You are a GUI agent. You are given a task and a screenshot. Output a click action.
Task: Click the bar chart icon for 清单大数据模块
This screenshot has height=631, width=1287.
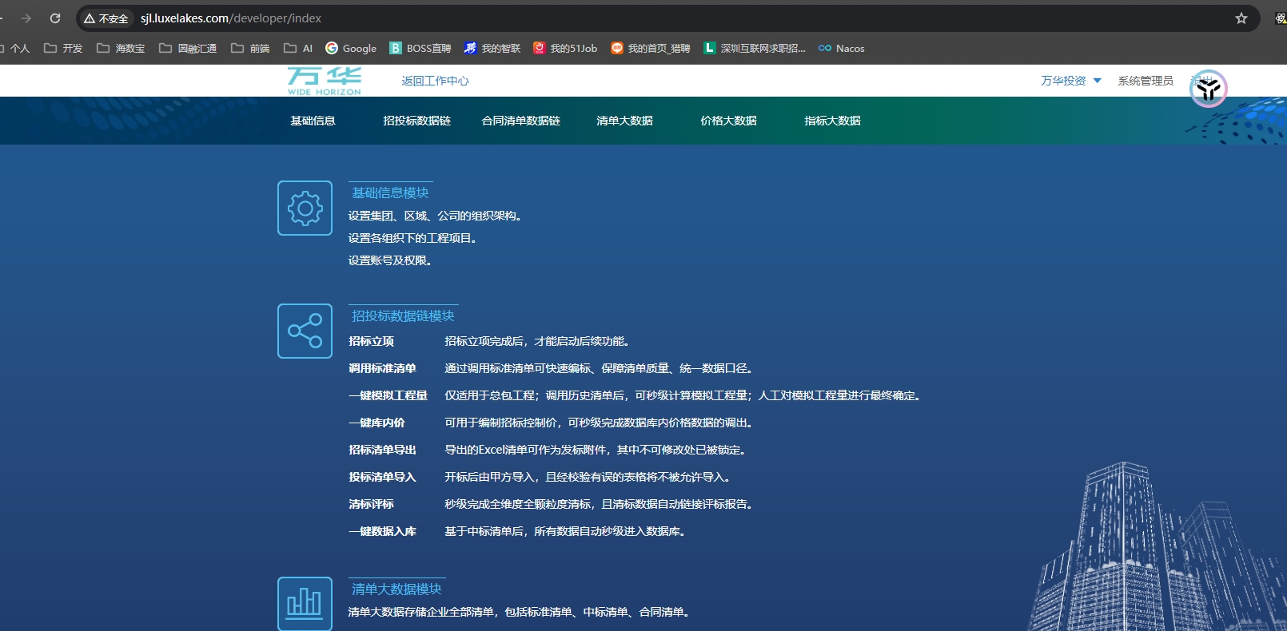coord(305,603)
